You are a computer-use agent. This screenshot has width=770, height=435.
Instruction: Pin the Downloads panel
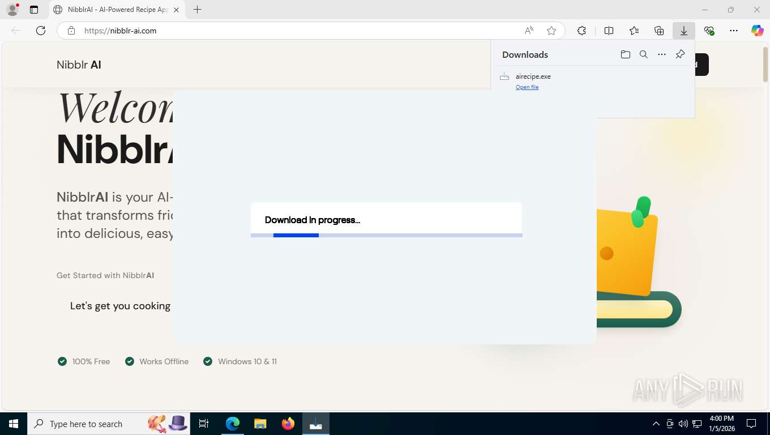pos(680,54)
